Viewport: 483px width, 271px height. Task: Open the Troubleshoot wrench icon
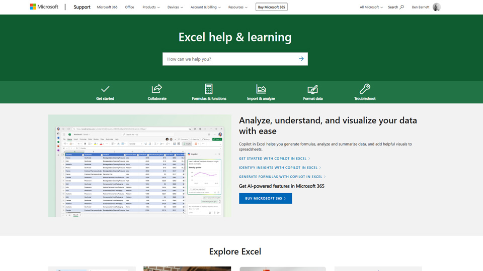[x=365, y=89]
